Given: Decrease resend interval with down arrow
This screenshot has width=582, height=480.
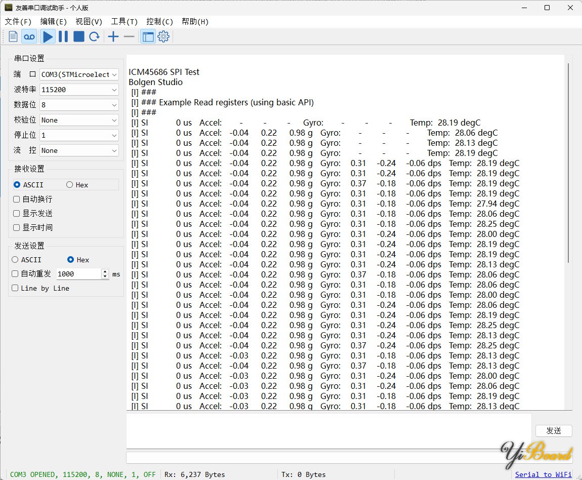Looking at the screenshot, I should point(105,276).
